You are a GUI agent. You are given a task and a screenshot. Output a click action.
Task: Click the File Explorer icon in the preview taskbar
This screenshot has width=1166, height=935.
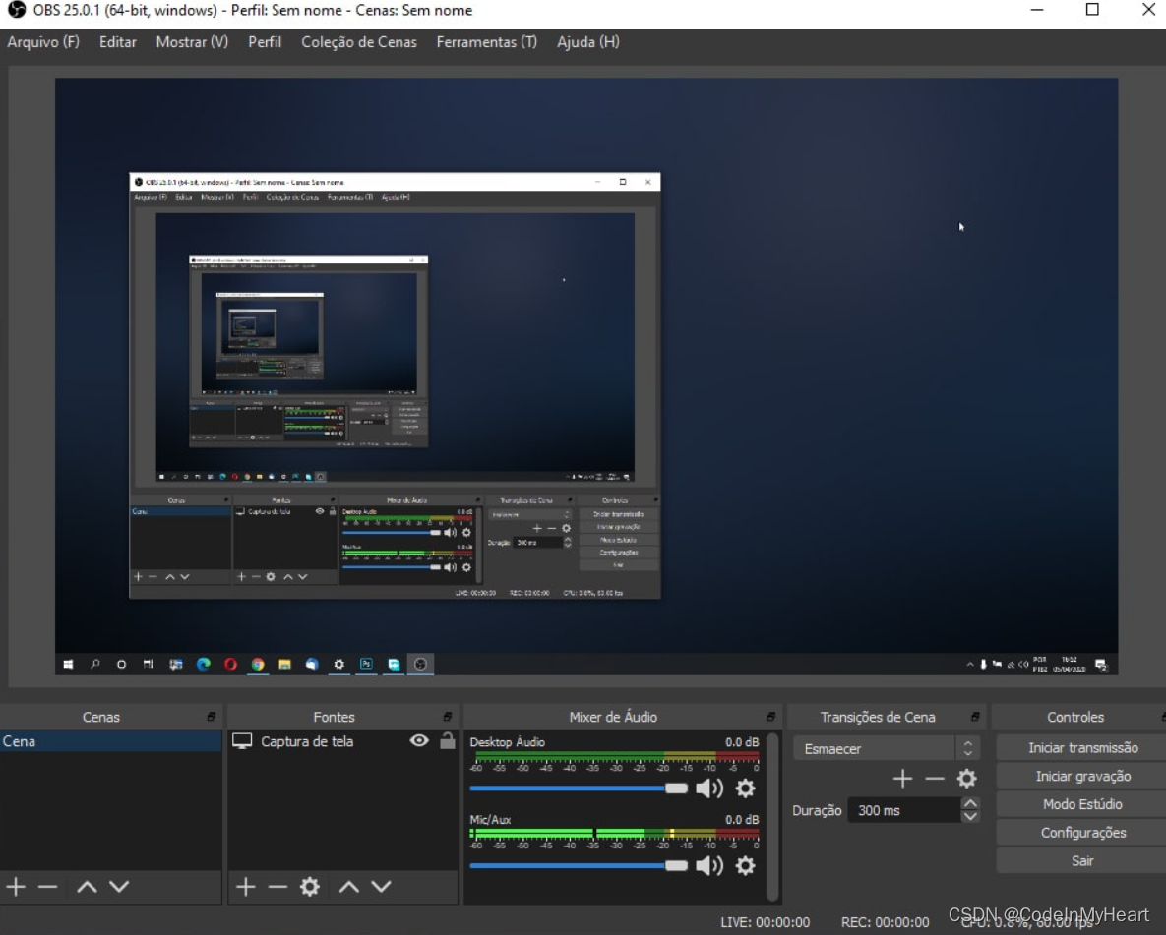pos(284,664)
